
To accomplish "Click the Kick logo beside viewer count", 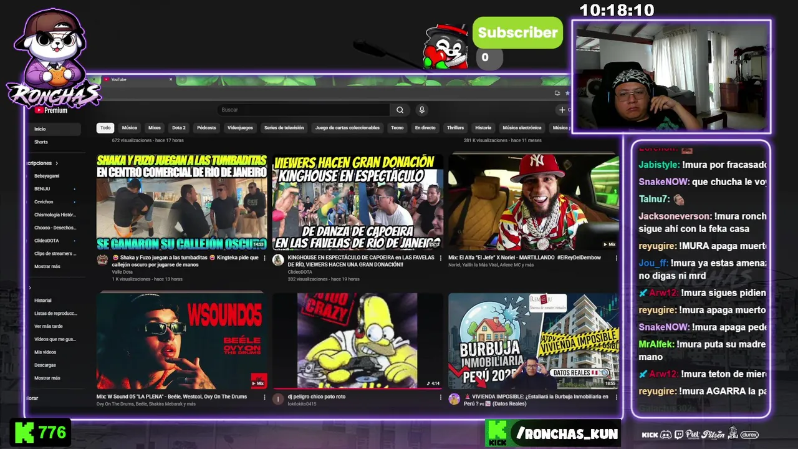I will (24, 432).
